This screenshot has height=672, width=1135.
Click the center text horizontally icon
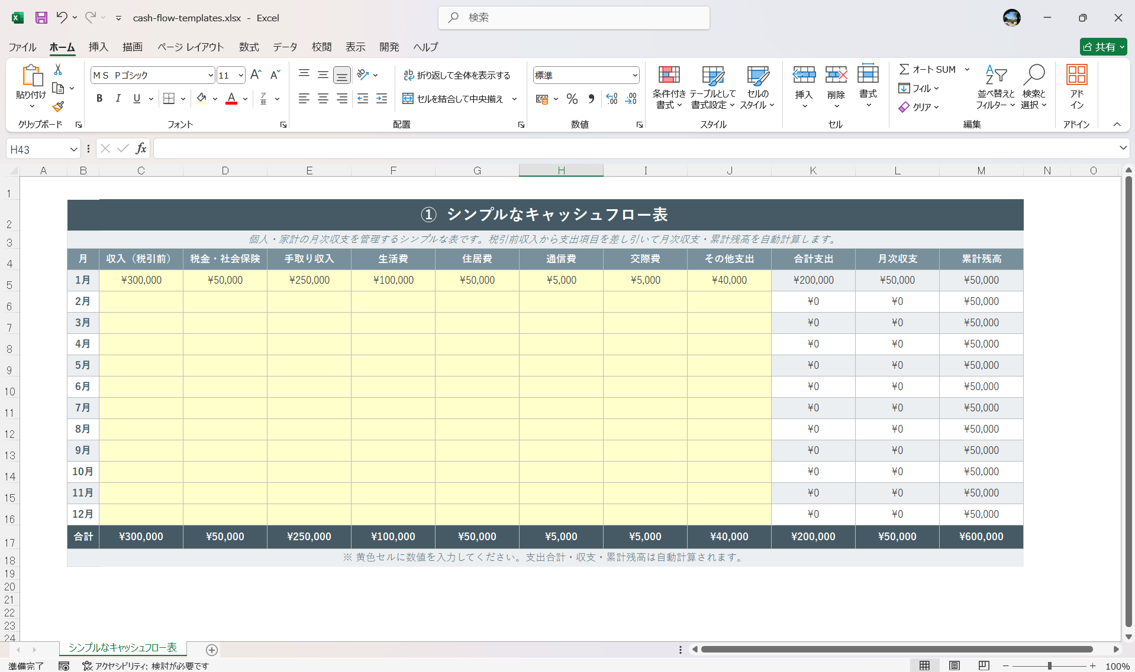pyautogui.click(x=323, y=99)
